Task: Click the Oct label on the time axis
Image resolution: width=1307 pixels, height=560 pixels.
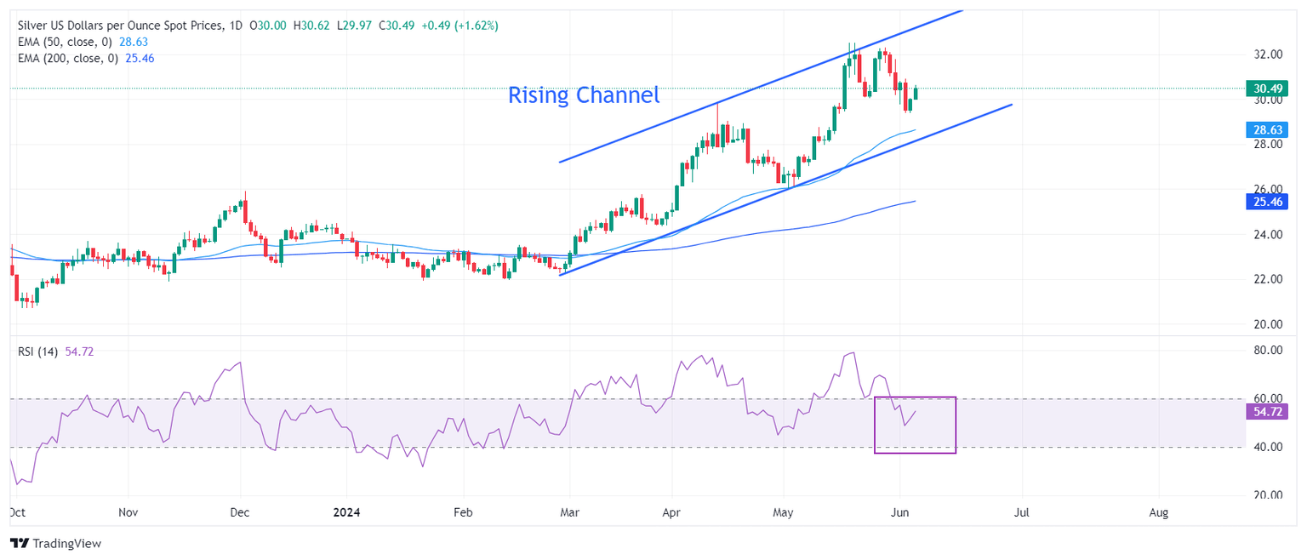Action: pyautogui.click(x=15, y=513)
